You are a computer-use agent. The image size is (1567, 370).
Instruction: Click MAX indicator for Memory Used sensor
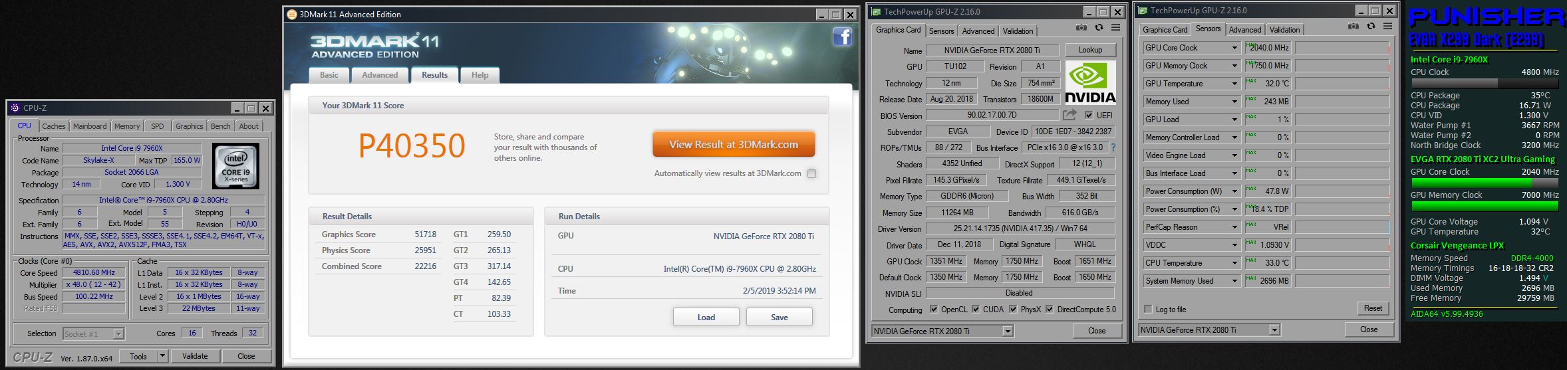tap(1250, 99)
